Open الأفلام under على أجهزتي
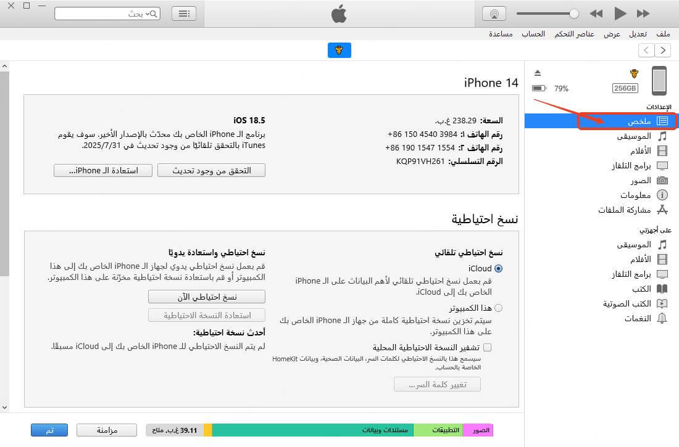The height and width of the screenshot is (447, 679). point(648,260)
